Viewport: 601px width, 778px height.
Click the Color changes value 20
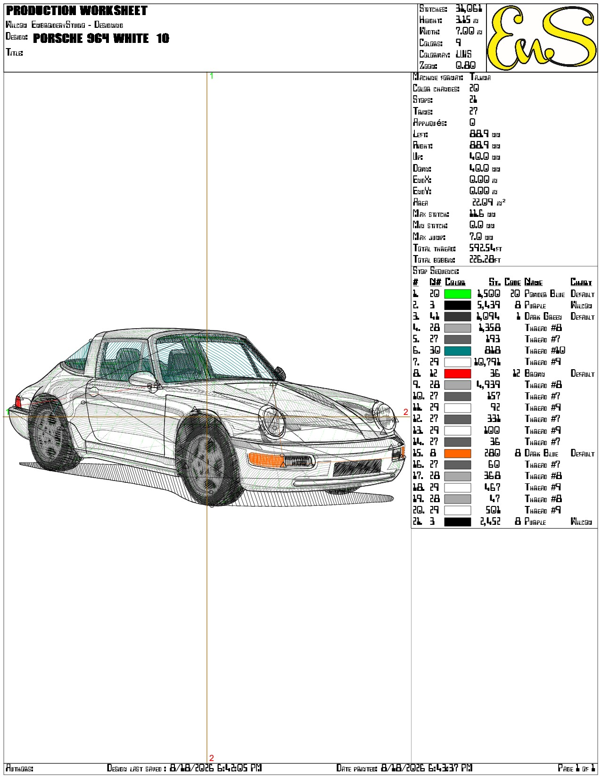click(474, 88)
